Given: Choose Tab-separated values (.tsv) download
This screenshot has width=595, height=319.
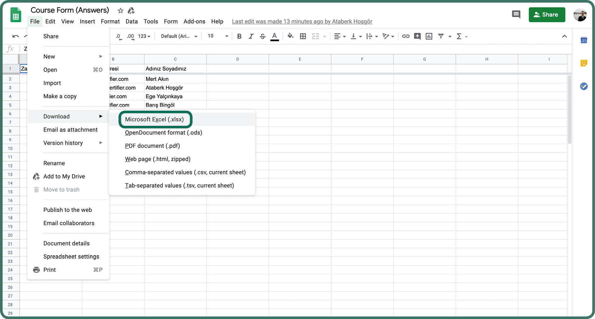Looking at the screenshot, I should tap(182, 186).
